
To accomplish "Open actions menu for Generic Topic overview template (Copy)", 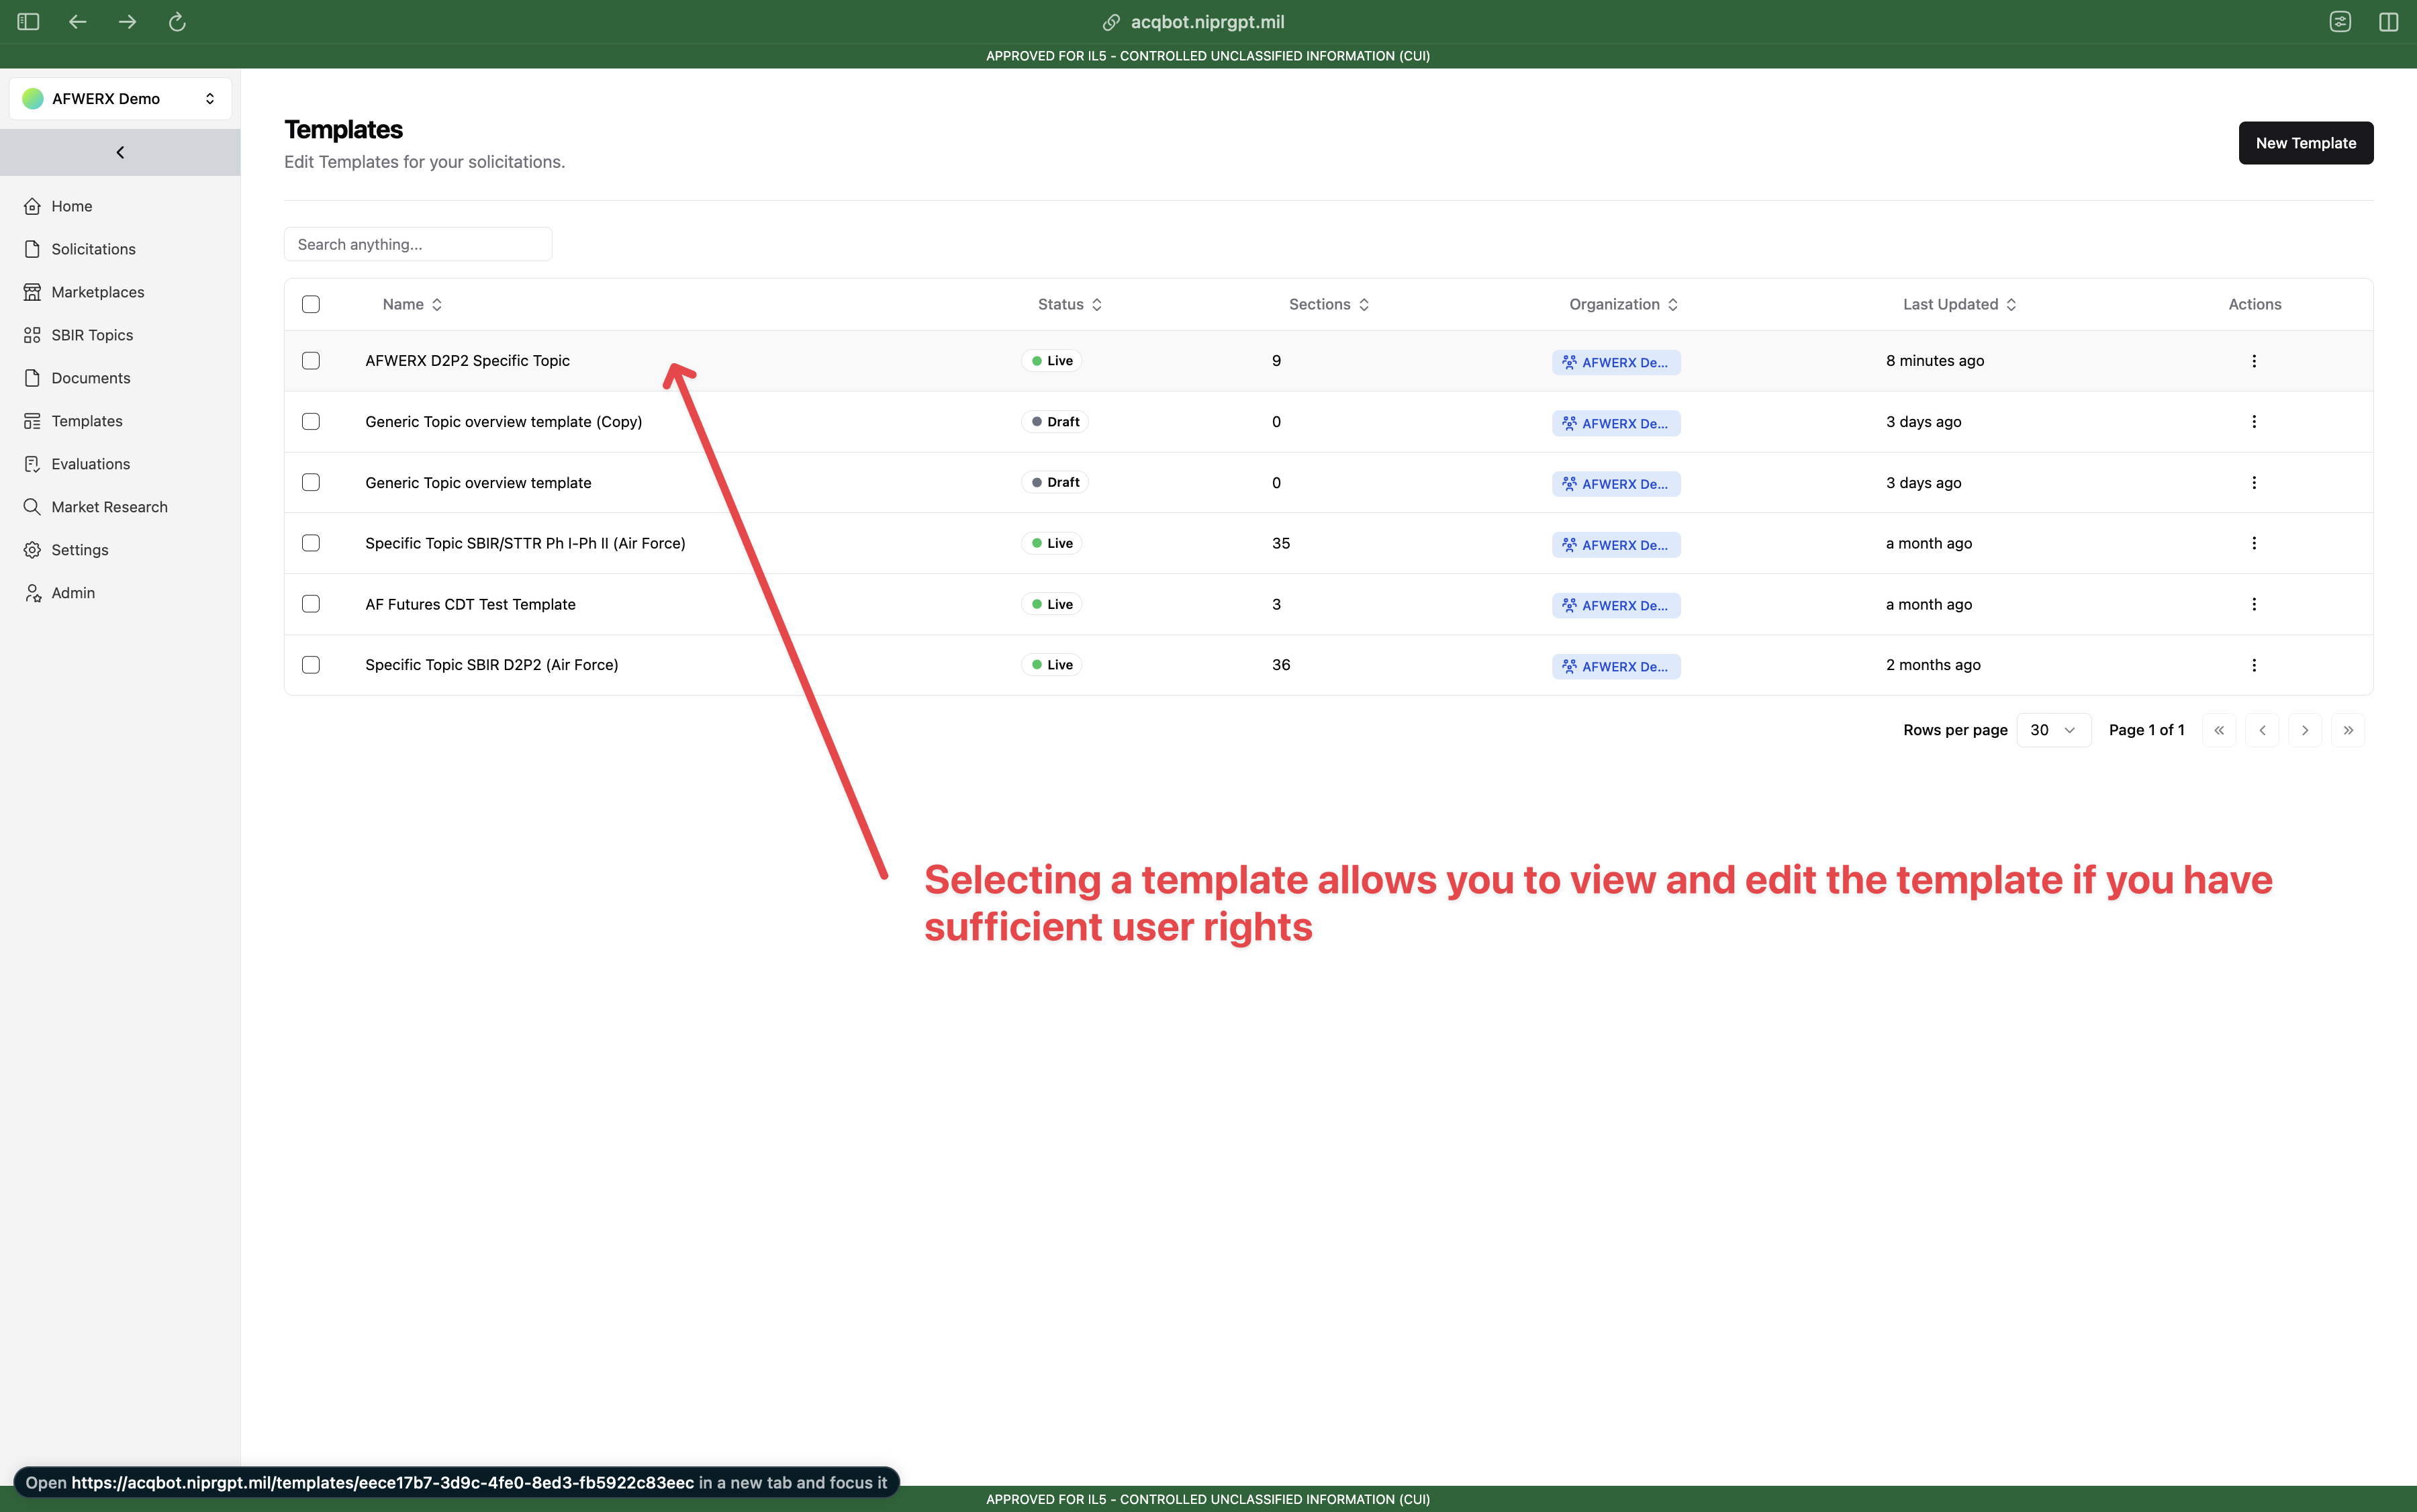I will [2254, 422].
